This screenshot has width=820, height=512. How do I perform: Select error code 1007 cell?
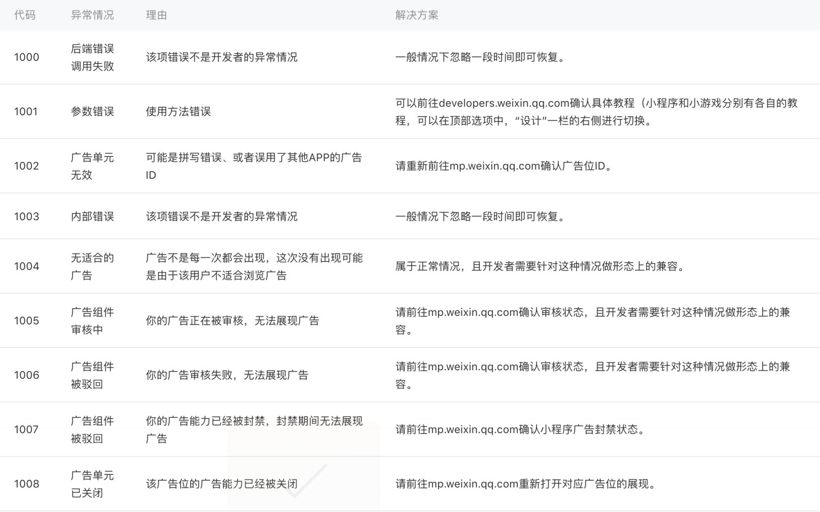point(26,430)
